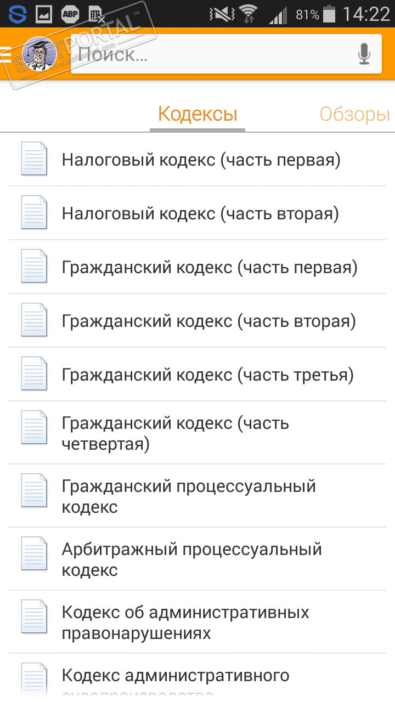Tap the clock showing 14:22
The height and width of the screenshot is (702, 395).
[366, 14]
